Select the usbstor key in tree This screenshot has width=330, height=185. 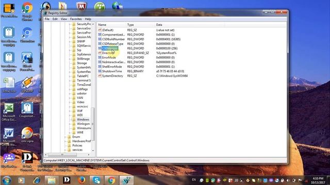[x=81, y=94]
